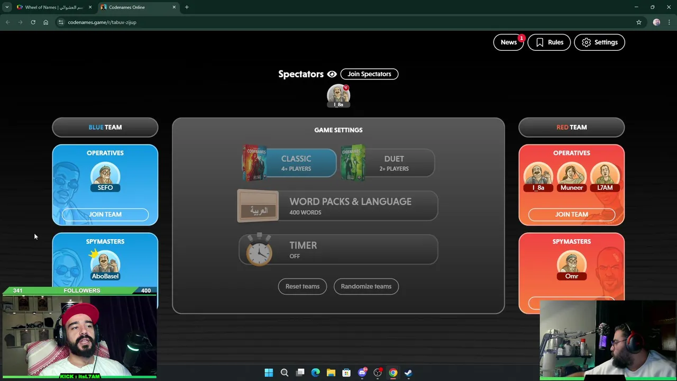The width and height of the screenshot is (677, 381).
Task: Select the Classic 4+ players mode
Action: point(289,163)
